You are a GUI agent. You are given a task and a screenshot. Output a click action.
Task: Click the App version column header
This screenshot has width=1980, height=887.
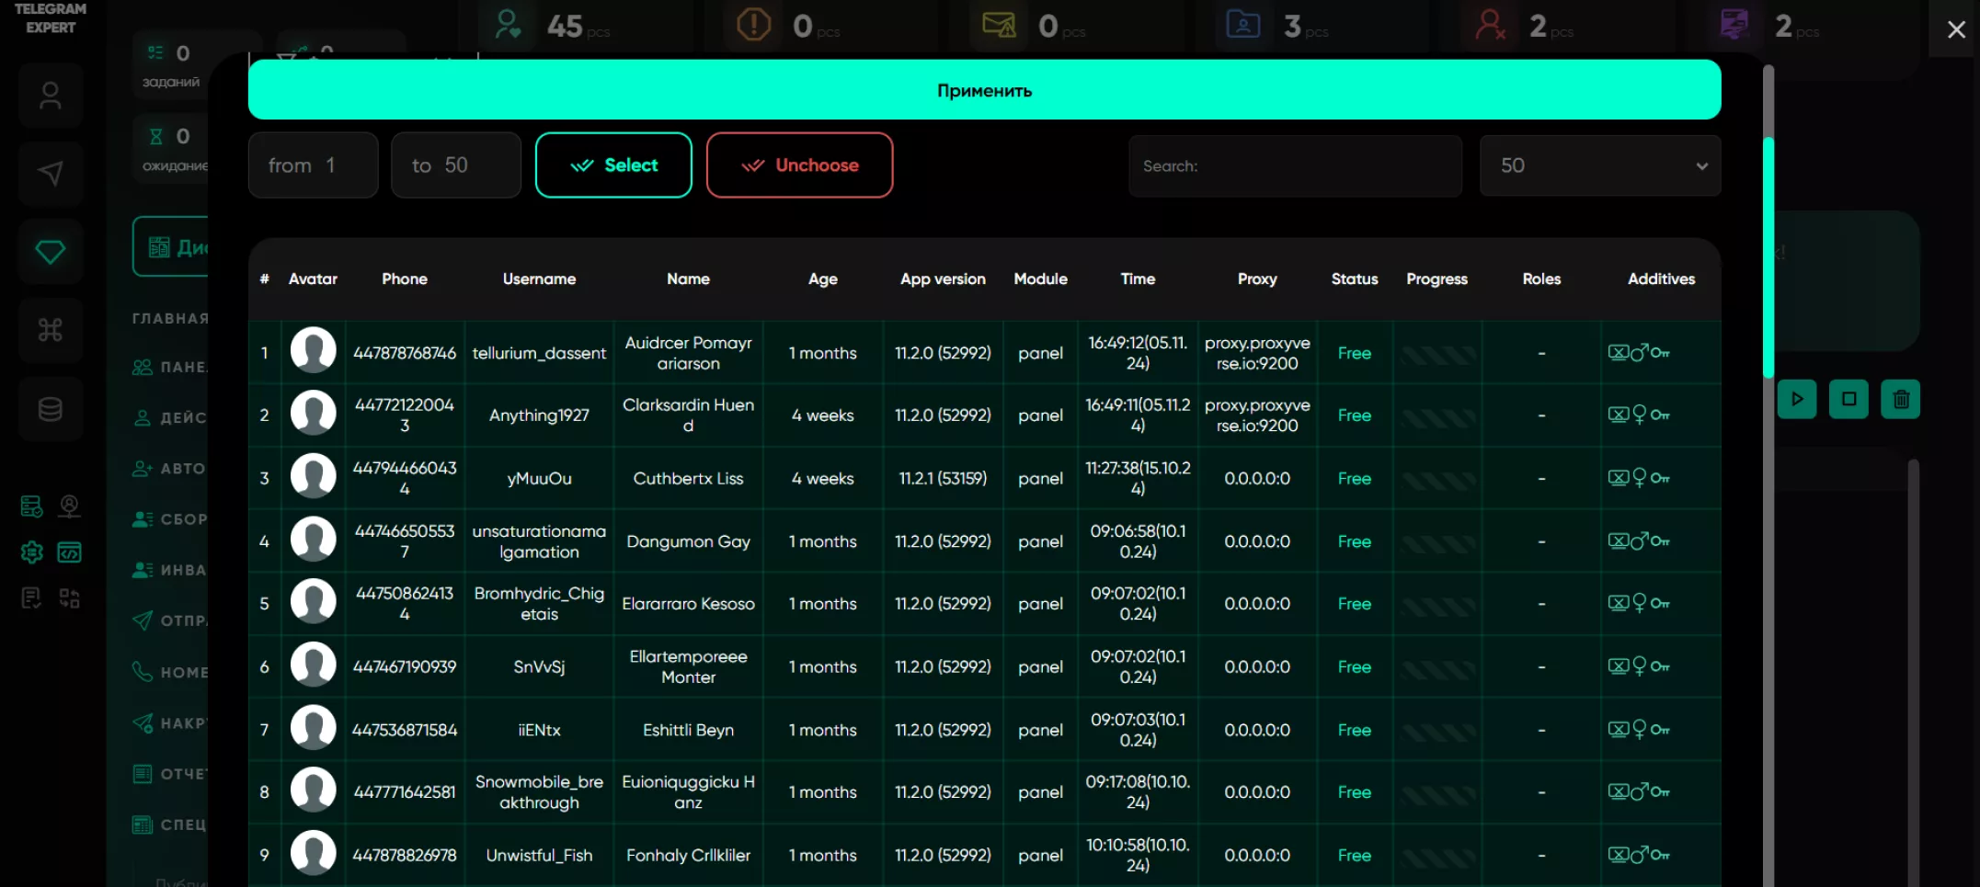pyautogui.click(x=943, y=279)
